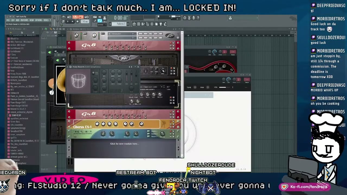Adjust Reeverb DRY level slider

(127, 76)
